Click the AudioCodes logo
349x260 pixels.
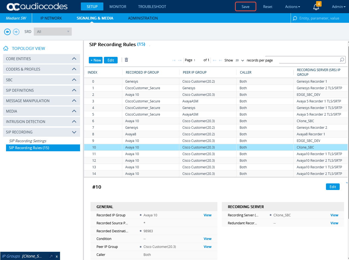37,7
